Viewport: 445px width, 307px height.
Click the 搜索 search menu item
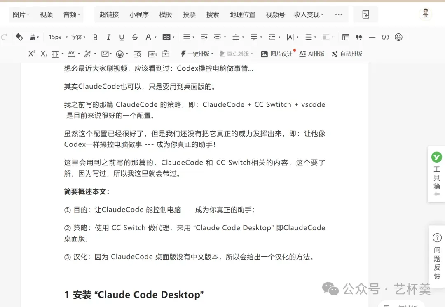213,14
